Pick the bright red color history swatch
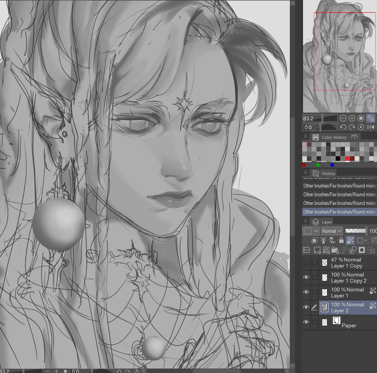 pos(347,159)
